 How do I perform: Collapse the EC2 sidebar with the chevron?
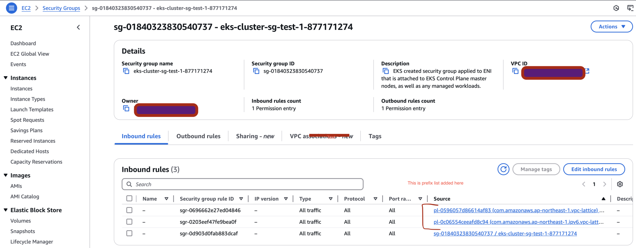click(x=78, y=27)
